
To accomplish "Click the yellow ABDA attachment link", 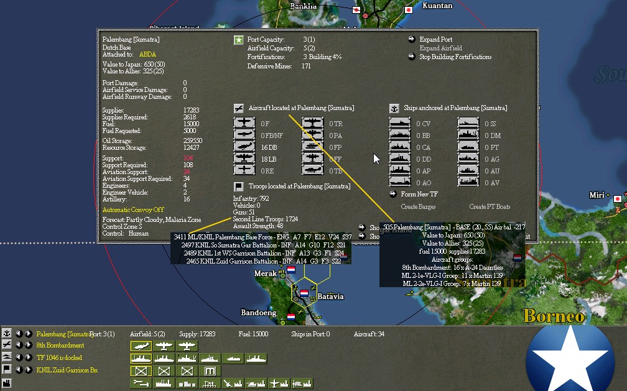I will (147, 54).
